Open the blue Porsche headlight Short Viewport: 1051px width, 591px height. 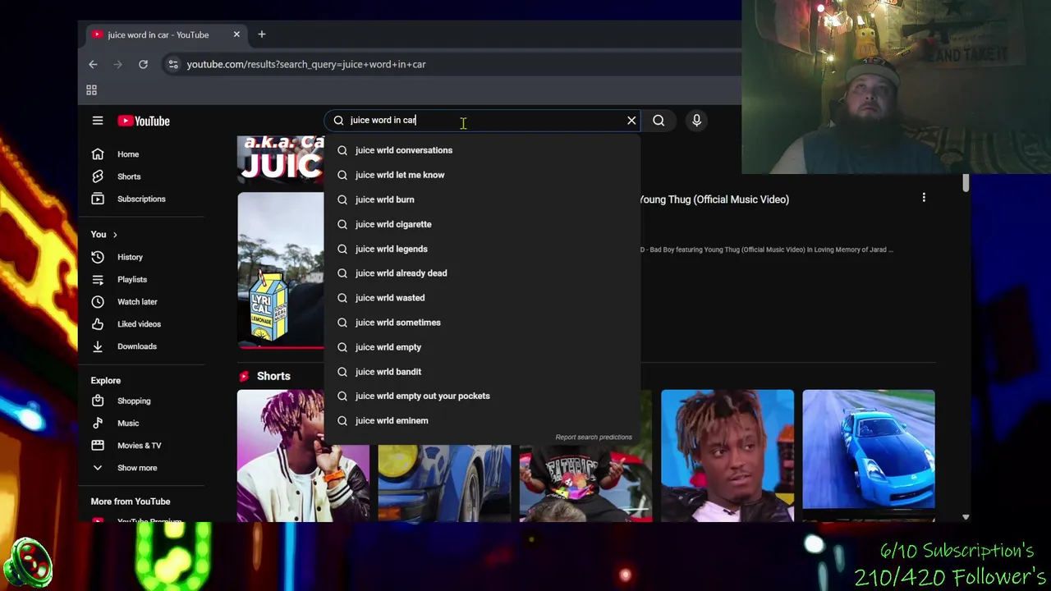[444, 483]
